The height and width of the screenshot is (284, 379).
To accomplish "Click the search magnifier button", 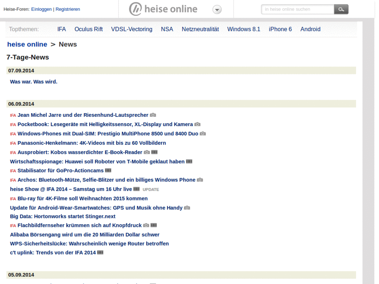I will [x=341, y=9].
